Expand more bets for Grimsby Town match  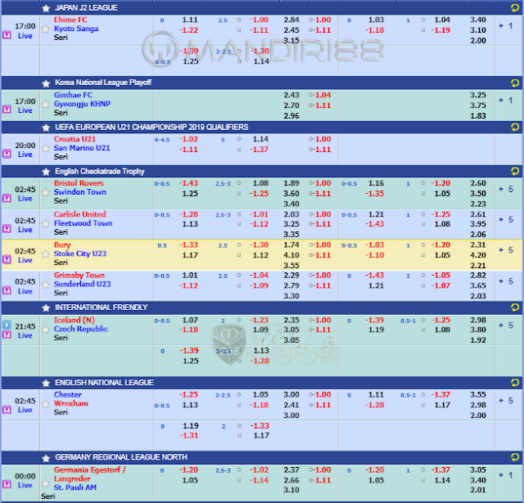(505, 281)
